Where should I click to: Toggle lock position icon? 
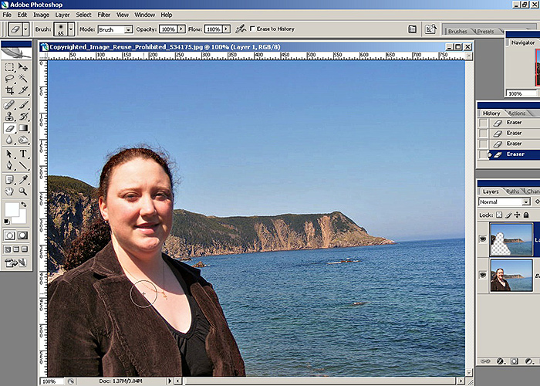point(518,215)
